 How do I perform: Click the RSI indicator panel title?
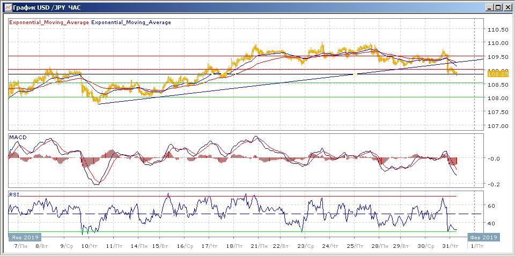click(x=14, y=194)
